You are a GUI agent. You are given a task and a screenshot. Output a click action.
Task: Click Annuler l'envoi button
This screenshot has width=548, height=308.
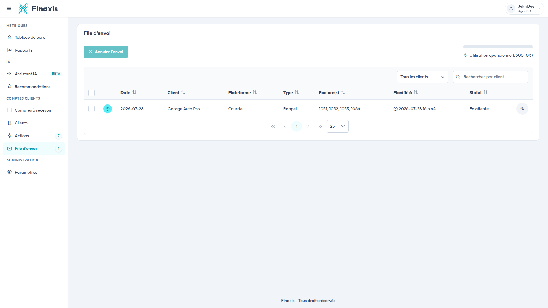coord(106,52)
